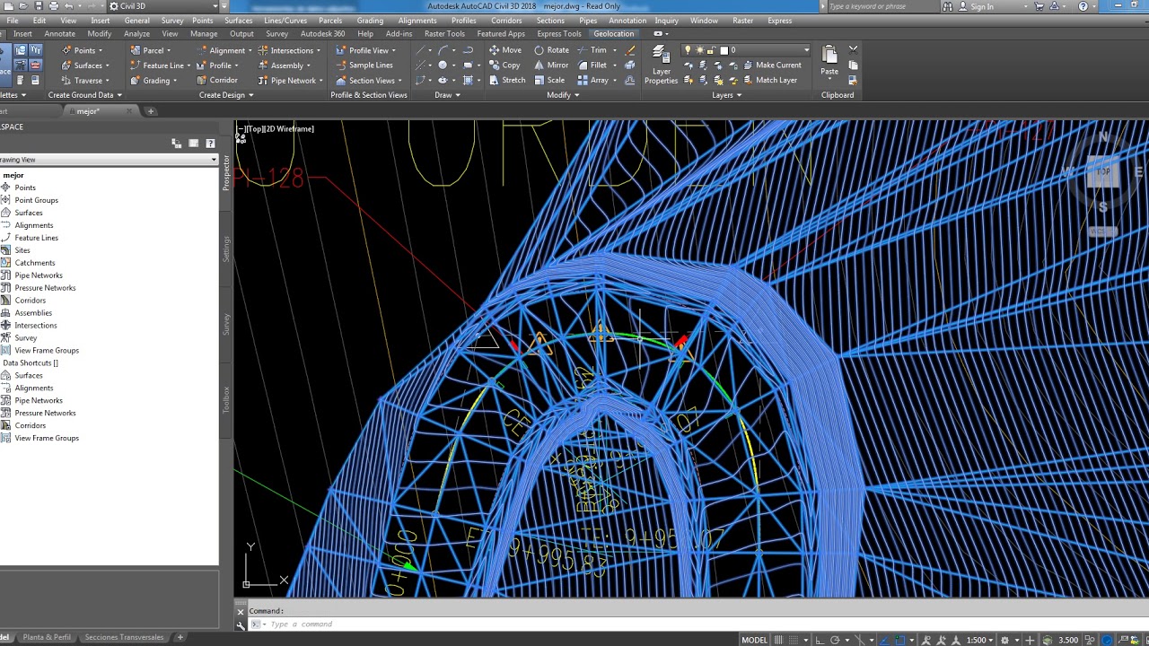Select the Rotate tool
Viewport: 1149px width, 646px height.
[x=550, y=50]
